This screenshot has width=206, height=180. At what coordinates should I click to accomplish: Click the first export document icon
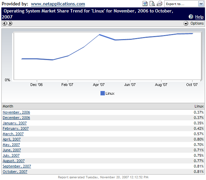(x=145, y=4)
